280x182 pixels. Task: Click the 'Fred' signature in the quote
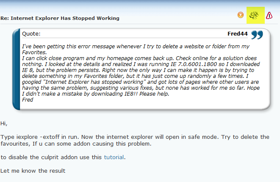click(x=28, y=100)
